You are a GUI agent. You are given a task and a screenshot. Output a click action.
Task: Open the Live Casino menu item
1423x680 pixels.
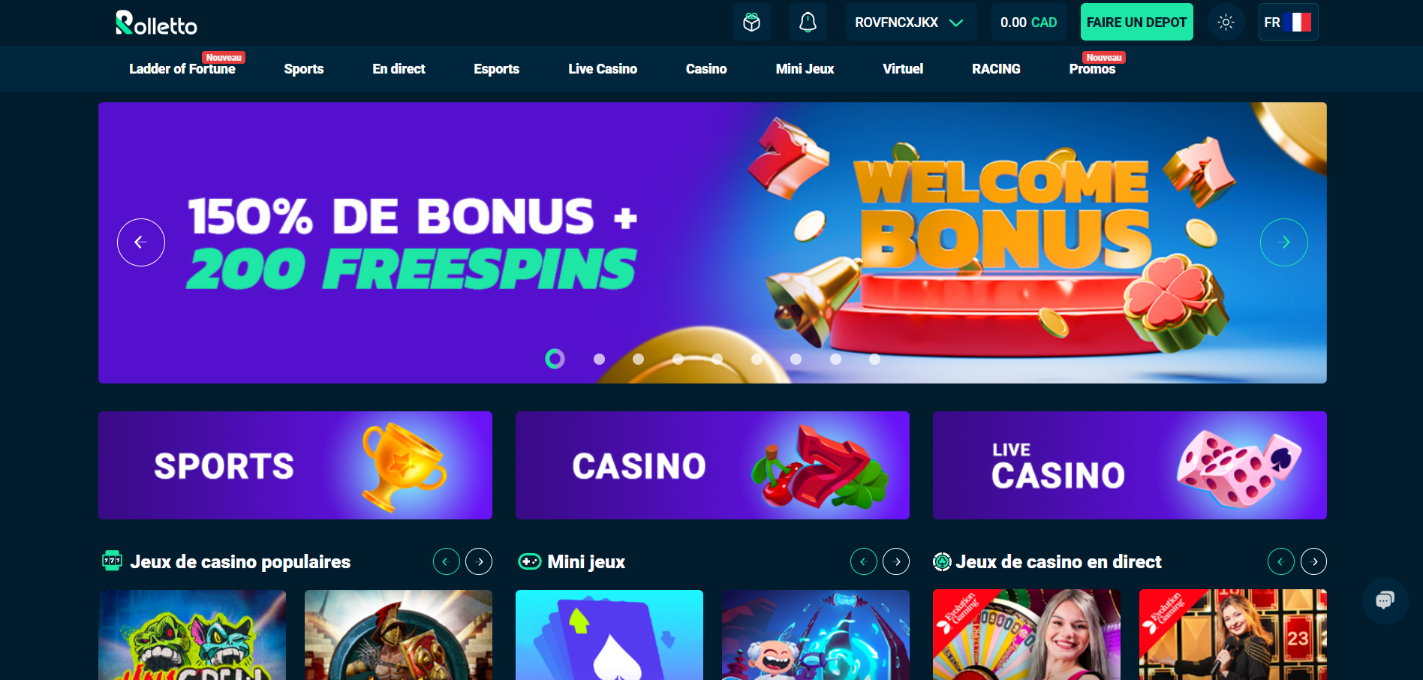[603, 69]
